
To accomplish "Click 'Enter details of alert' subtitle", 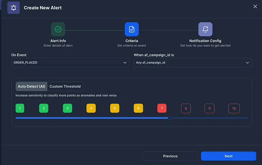I will pos(58,45).
